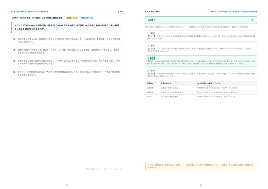
Task: Click question title 【物流の「2024年問題」が小売業に及ぼす影響と製配販連携】
Action: 38,18
